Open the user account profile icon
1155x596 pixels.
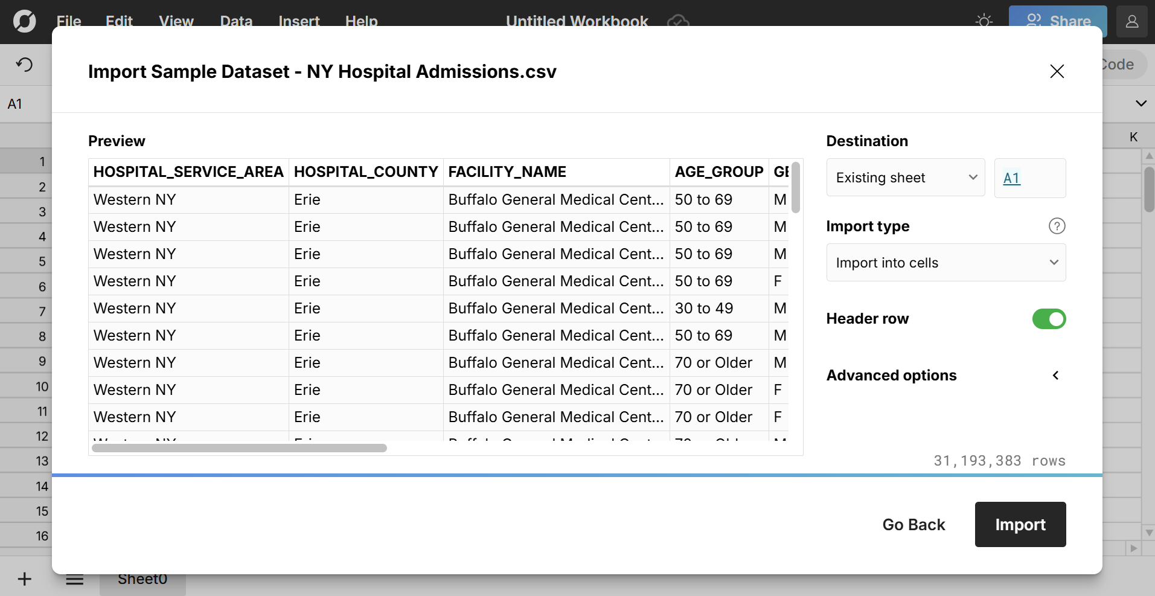(x=1131, y=21)
